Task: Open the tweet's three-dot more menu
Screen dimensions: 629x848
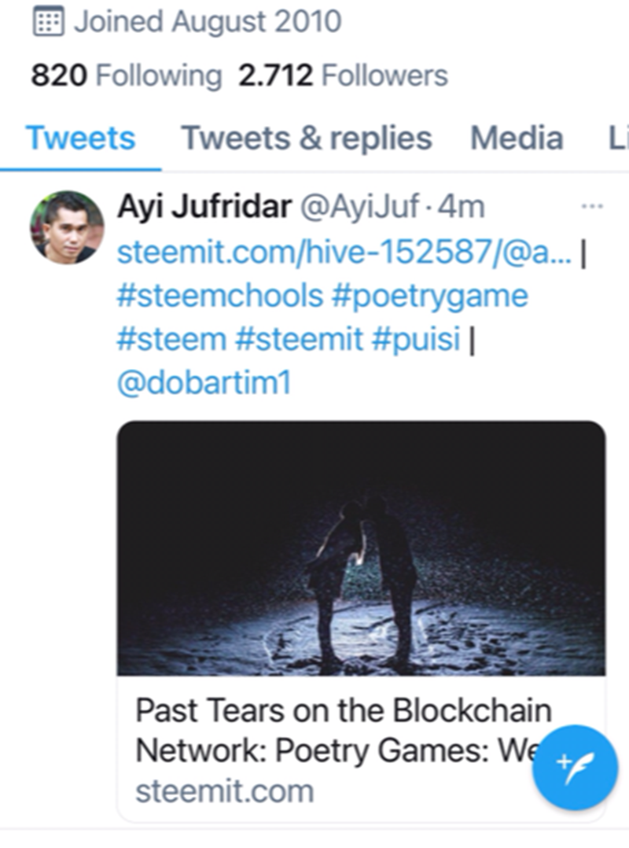Action: (x=592, y=206)
